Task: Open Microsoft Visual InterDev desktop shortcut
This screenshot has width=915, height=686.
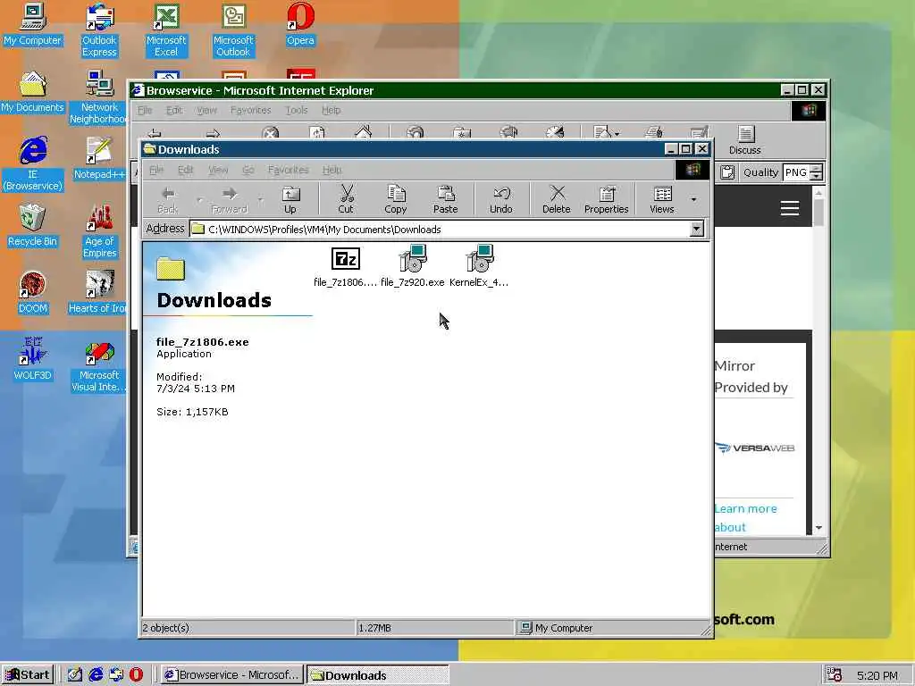Action: [98, 365]
